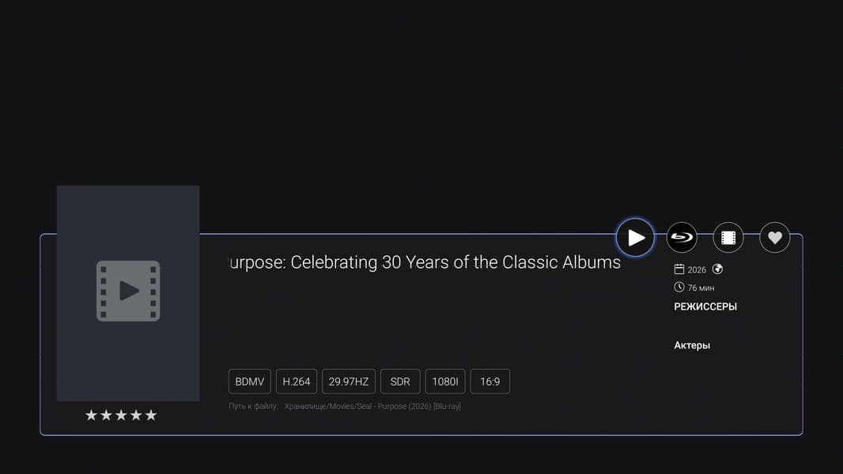Click the five-star rating below the poster
843x474 pixels.
click(121, 415)
